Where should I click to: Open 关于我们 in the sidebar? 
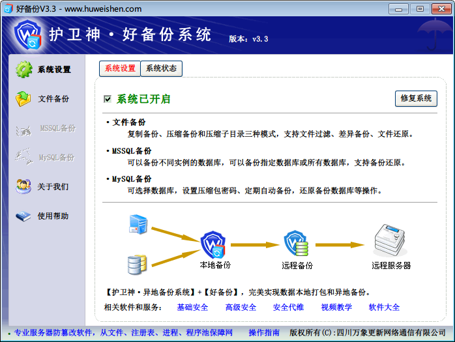pyautogui.click(x=53, y=186)
